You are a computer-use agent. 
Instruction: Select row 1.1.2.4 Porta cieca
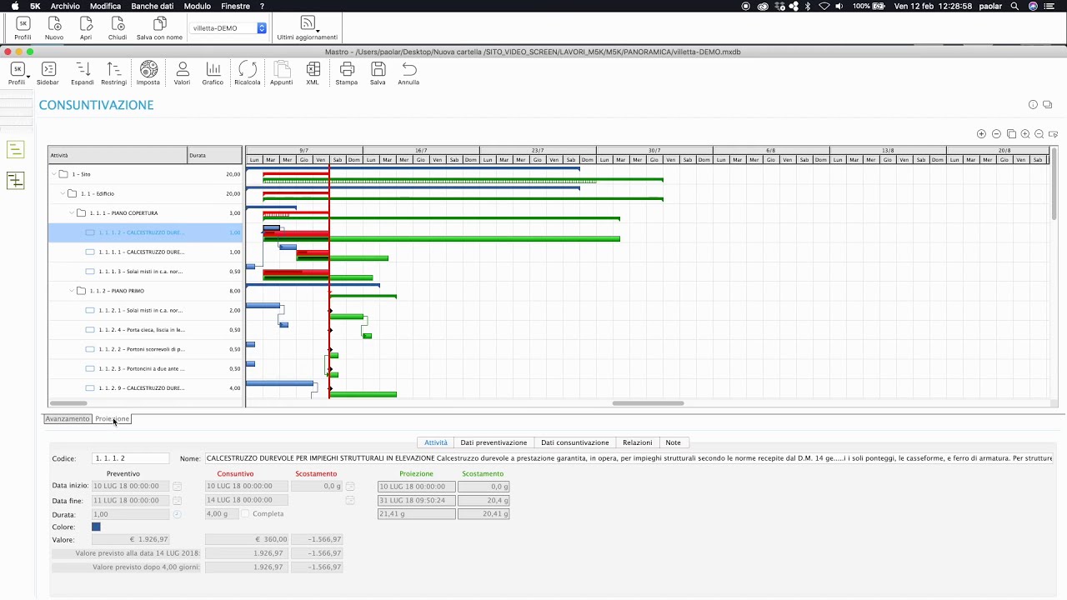tap(145, 330)
